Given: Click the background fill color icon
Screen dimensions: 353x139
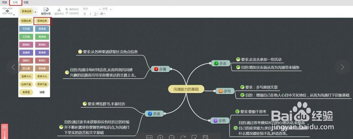Looking at the screenshot, I should [102, 14].
